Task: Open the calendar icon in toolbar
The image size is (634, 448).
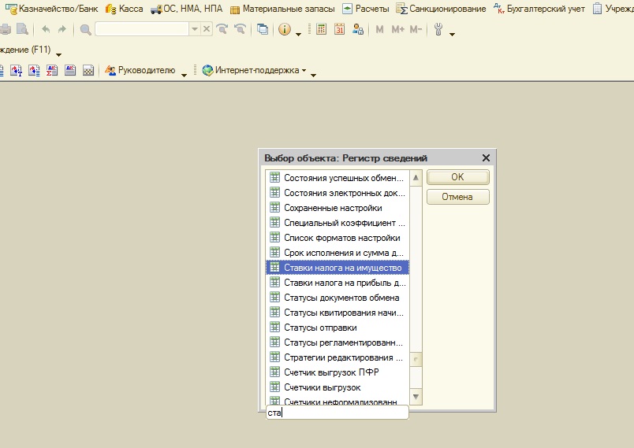Action: tap(340, 30)
